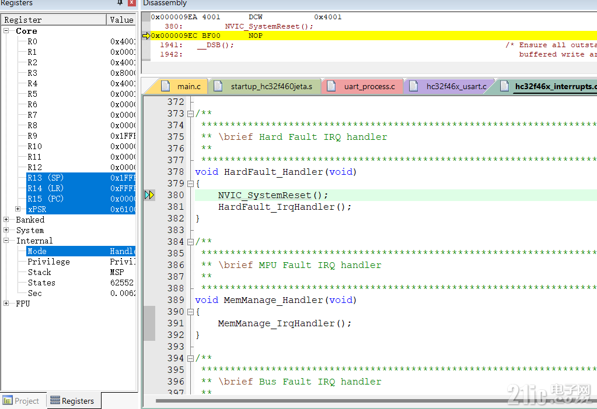Click the hc32f46x_usart.c file icon
Image resolution: width=597 pixels, height=409 pixels.
coord(414,86)
